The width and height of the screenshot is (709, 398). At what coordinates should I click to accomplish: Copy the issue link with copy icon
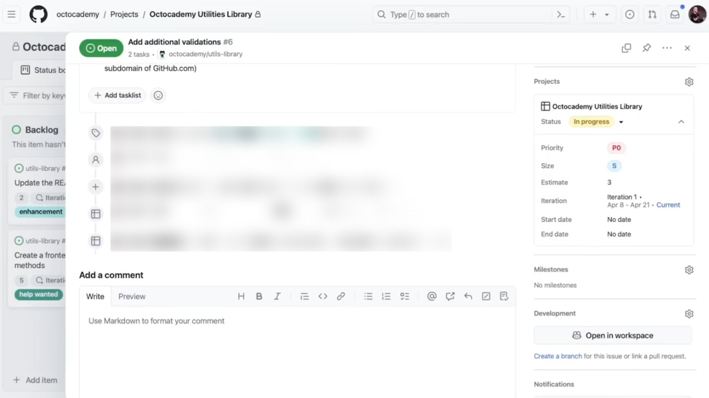627,48
